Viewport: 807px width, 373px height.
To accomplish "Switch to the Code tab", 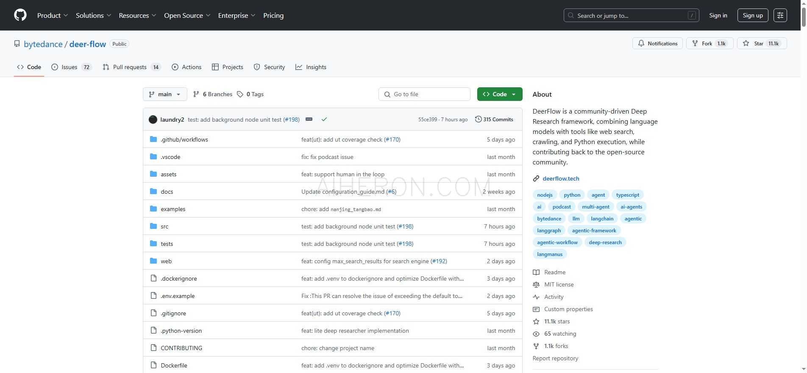I will pos(29,67).
